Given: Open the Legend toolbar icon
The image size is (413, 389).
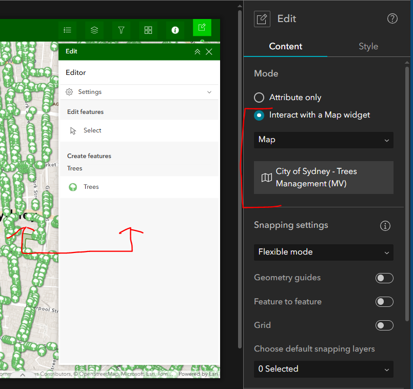Looking at the screenshot, I should tap(67, 30).
